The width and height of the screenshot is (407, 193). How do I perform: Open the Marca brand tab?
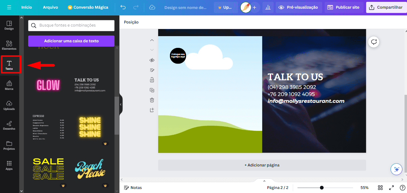tap(9, 86)
